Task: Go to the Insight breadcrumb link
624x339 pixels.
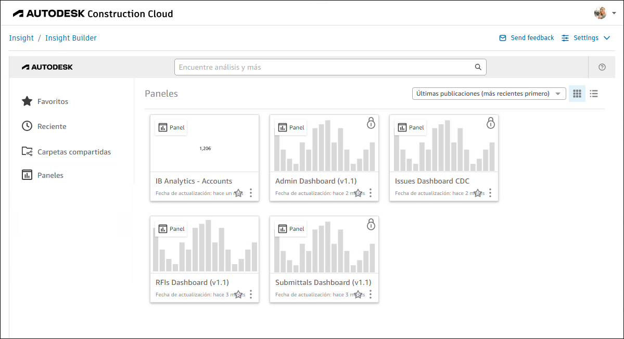Action: pos(21,38)
